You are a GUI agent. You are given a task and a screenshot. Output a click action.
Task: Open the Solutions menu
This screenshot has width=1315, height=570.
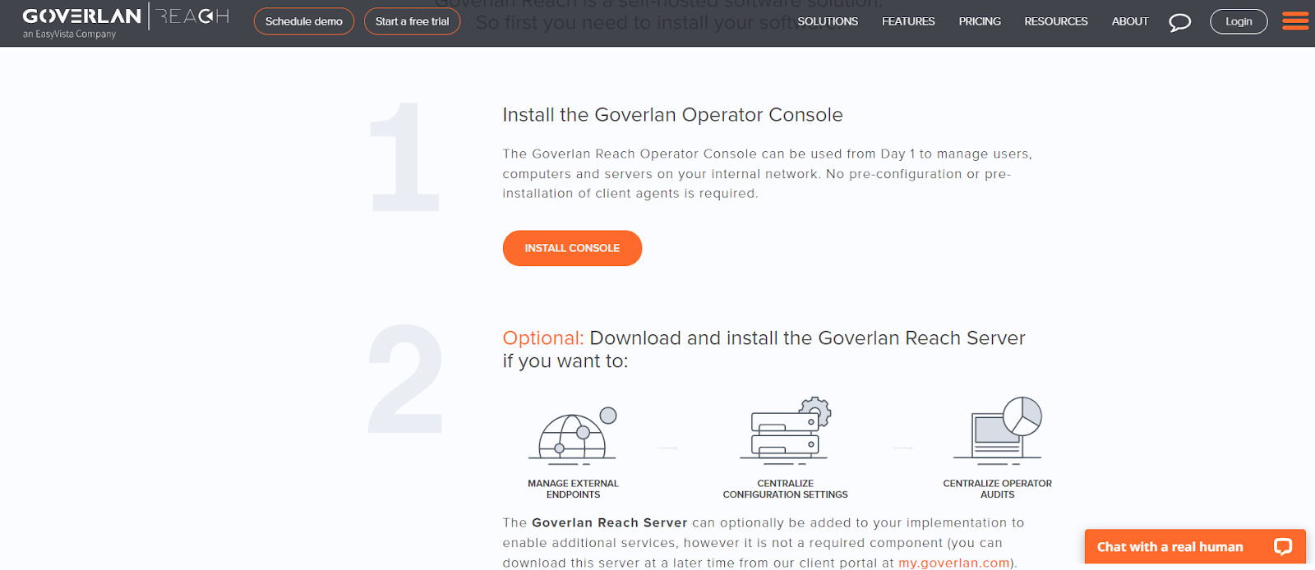[x=828, y=21]
